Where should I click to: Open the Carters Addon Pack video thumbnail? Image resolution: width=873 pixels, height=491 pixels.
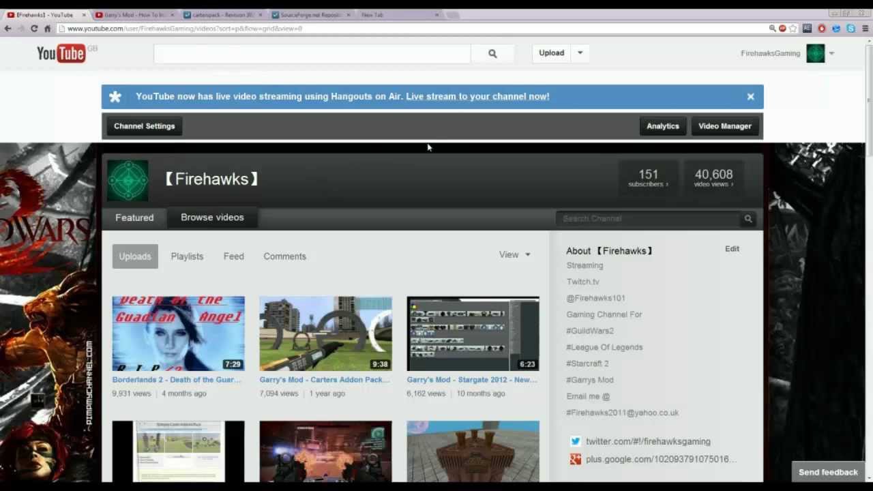(326, 333)
